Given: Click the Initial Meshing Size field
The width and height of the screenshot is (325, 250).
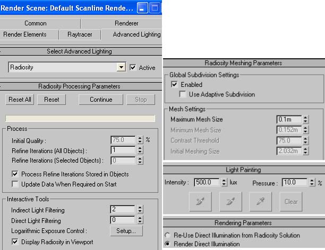Looking at the screenshot, I should 289,151.
